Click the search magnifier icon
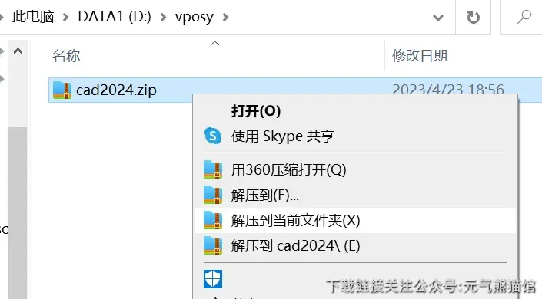The height and width of the screenshot is (299, 542). point(524,17)
